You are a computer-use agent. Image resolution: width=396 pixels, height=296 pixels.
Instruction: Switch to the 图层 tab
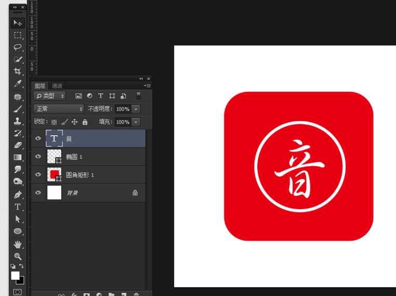40,86
